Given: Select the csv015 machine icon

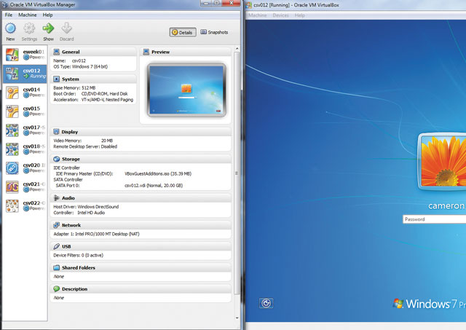Looking at the screenshot, I should coord(12,111).
